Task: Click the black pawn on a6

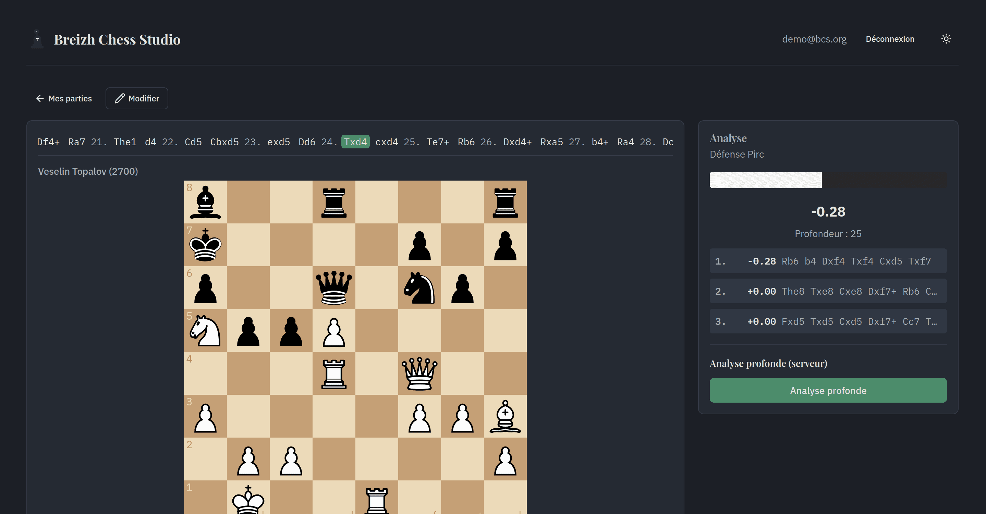Action: pos(206,288)
